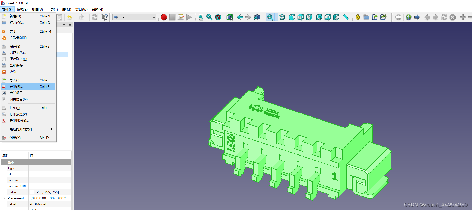Click the measure distance ruler icon
This screenshot has height=210, width=472.
coord(346,17)
